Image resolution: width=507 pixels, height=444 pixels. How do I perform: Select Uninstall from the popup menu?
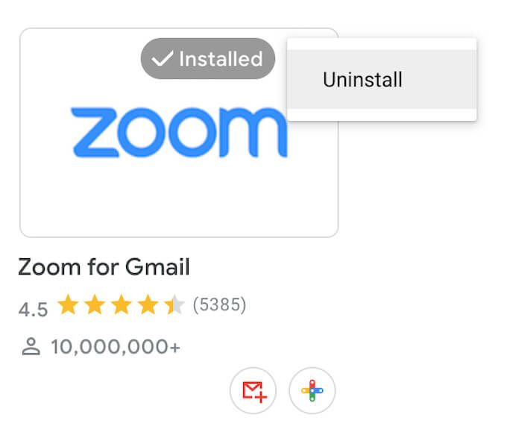[382, 79]
